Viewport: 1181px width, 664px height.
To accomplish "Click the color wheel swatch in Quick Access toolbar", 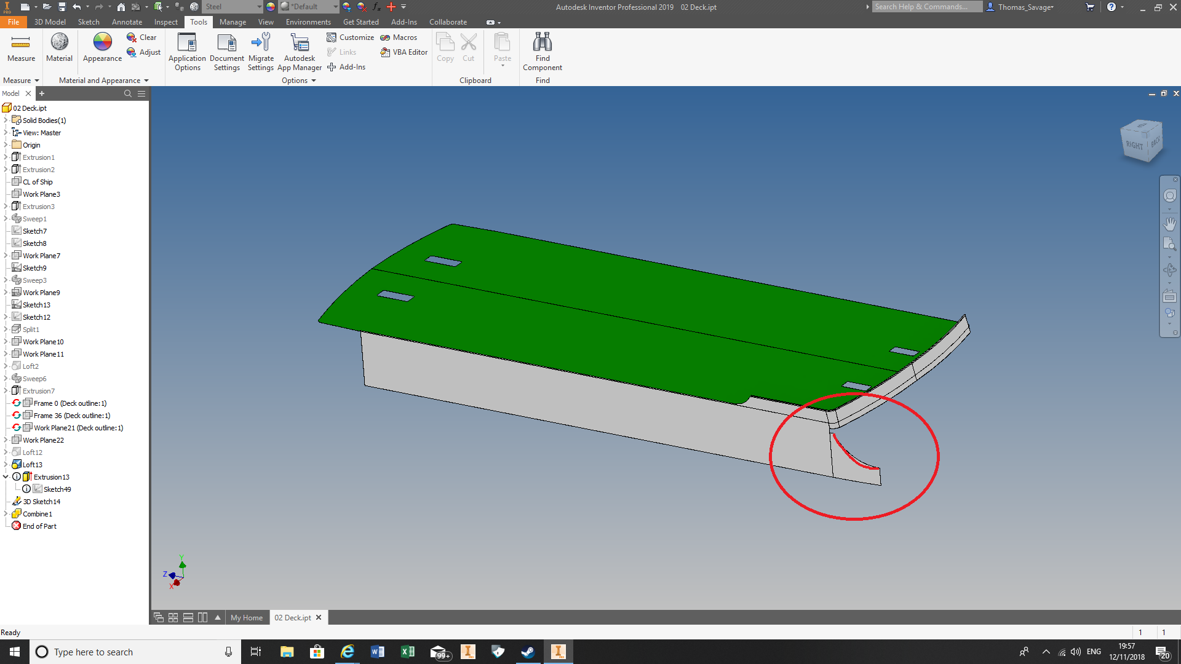I will [x=269, y=7].
